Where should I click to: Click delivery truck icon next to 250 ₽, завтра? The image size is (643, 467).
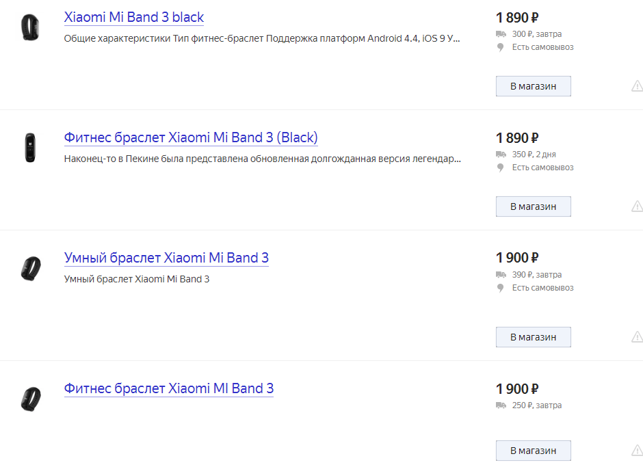tap(501, 405)
